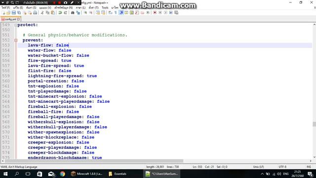Click the Bandicam screenshot camera icon
The height and width of the screenshot is (178, 316).
66,2
